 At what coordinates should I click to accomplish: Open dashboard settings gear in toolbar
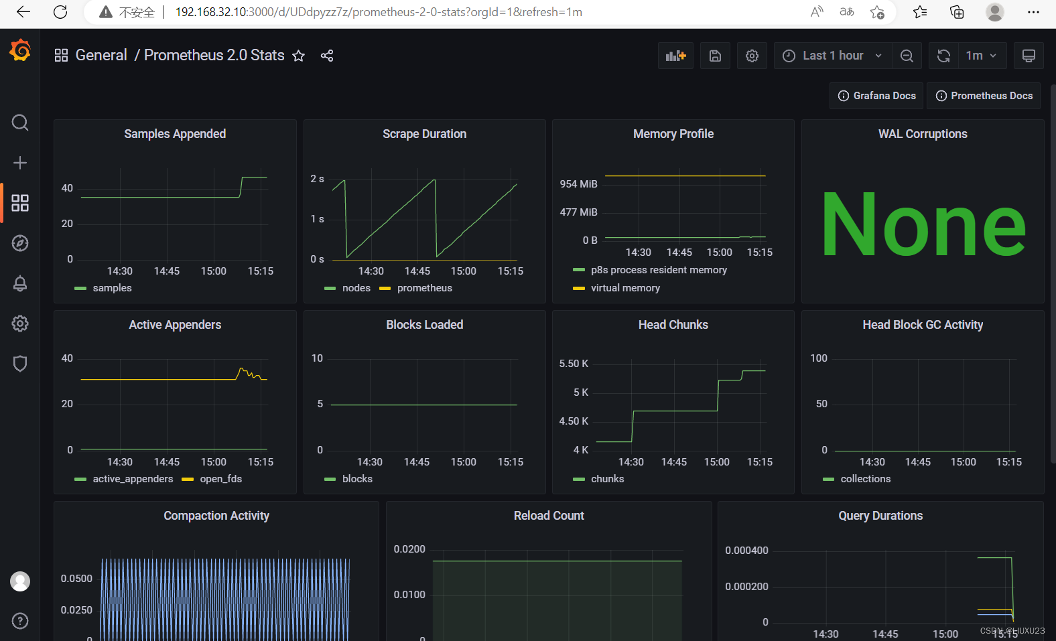click(752, 56)
